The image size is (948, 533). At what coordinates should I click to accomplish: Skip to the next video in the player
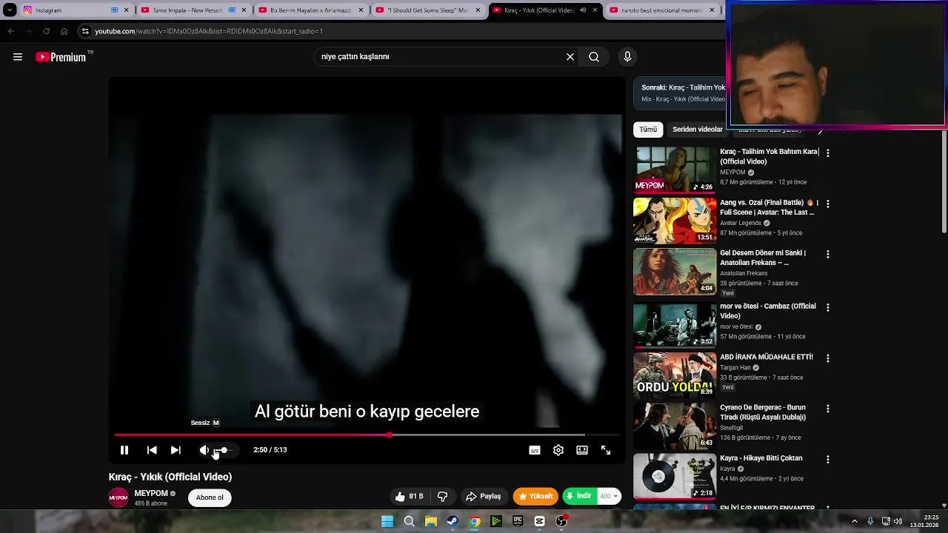click(x=176, y=450)
